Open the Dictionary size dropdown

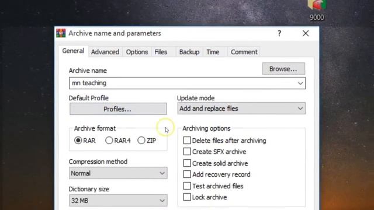pos(118,201)
